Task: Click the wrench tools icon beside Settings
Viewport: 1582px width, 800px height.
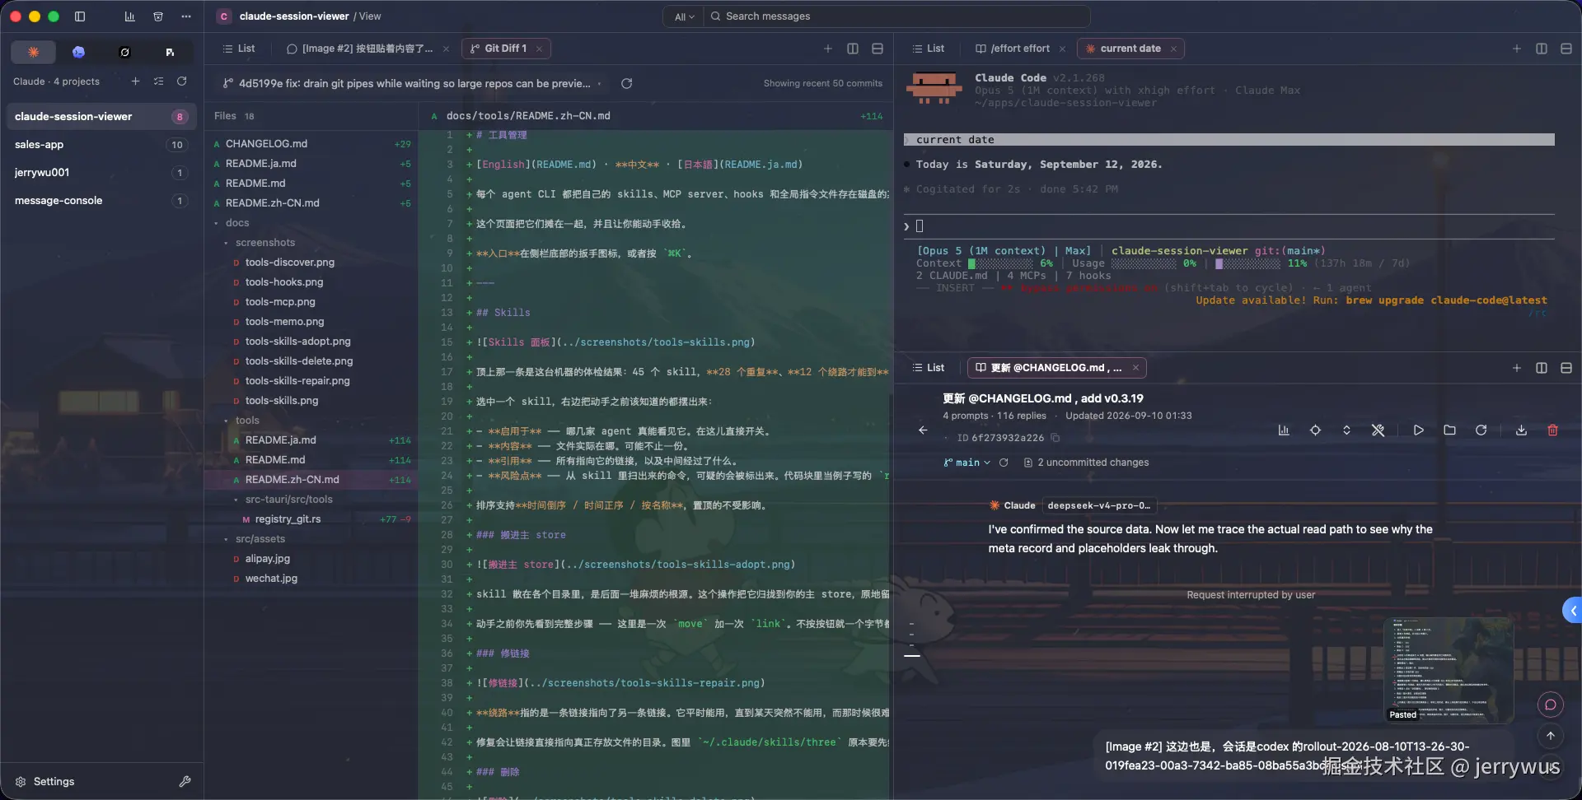Action: click(185, 781)
